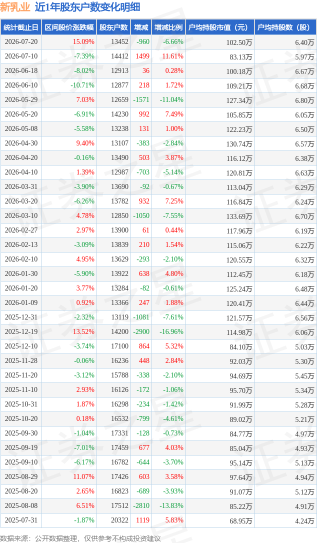Select the 2025-07-31 date row
This screenshot has width=317, height=543.
click(158, 520)
